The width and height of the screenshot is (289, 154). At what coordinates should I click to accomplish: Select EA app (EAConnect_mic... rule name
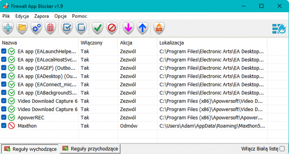(x=47, y=85)
